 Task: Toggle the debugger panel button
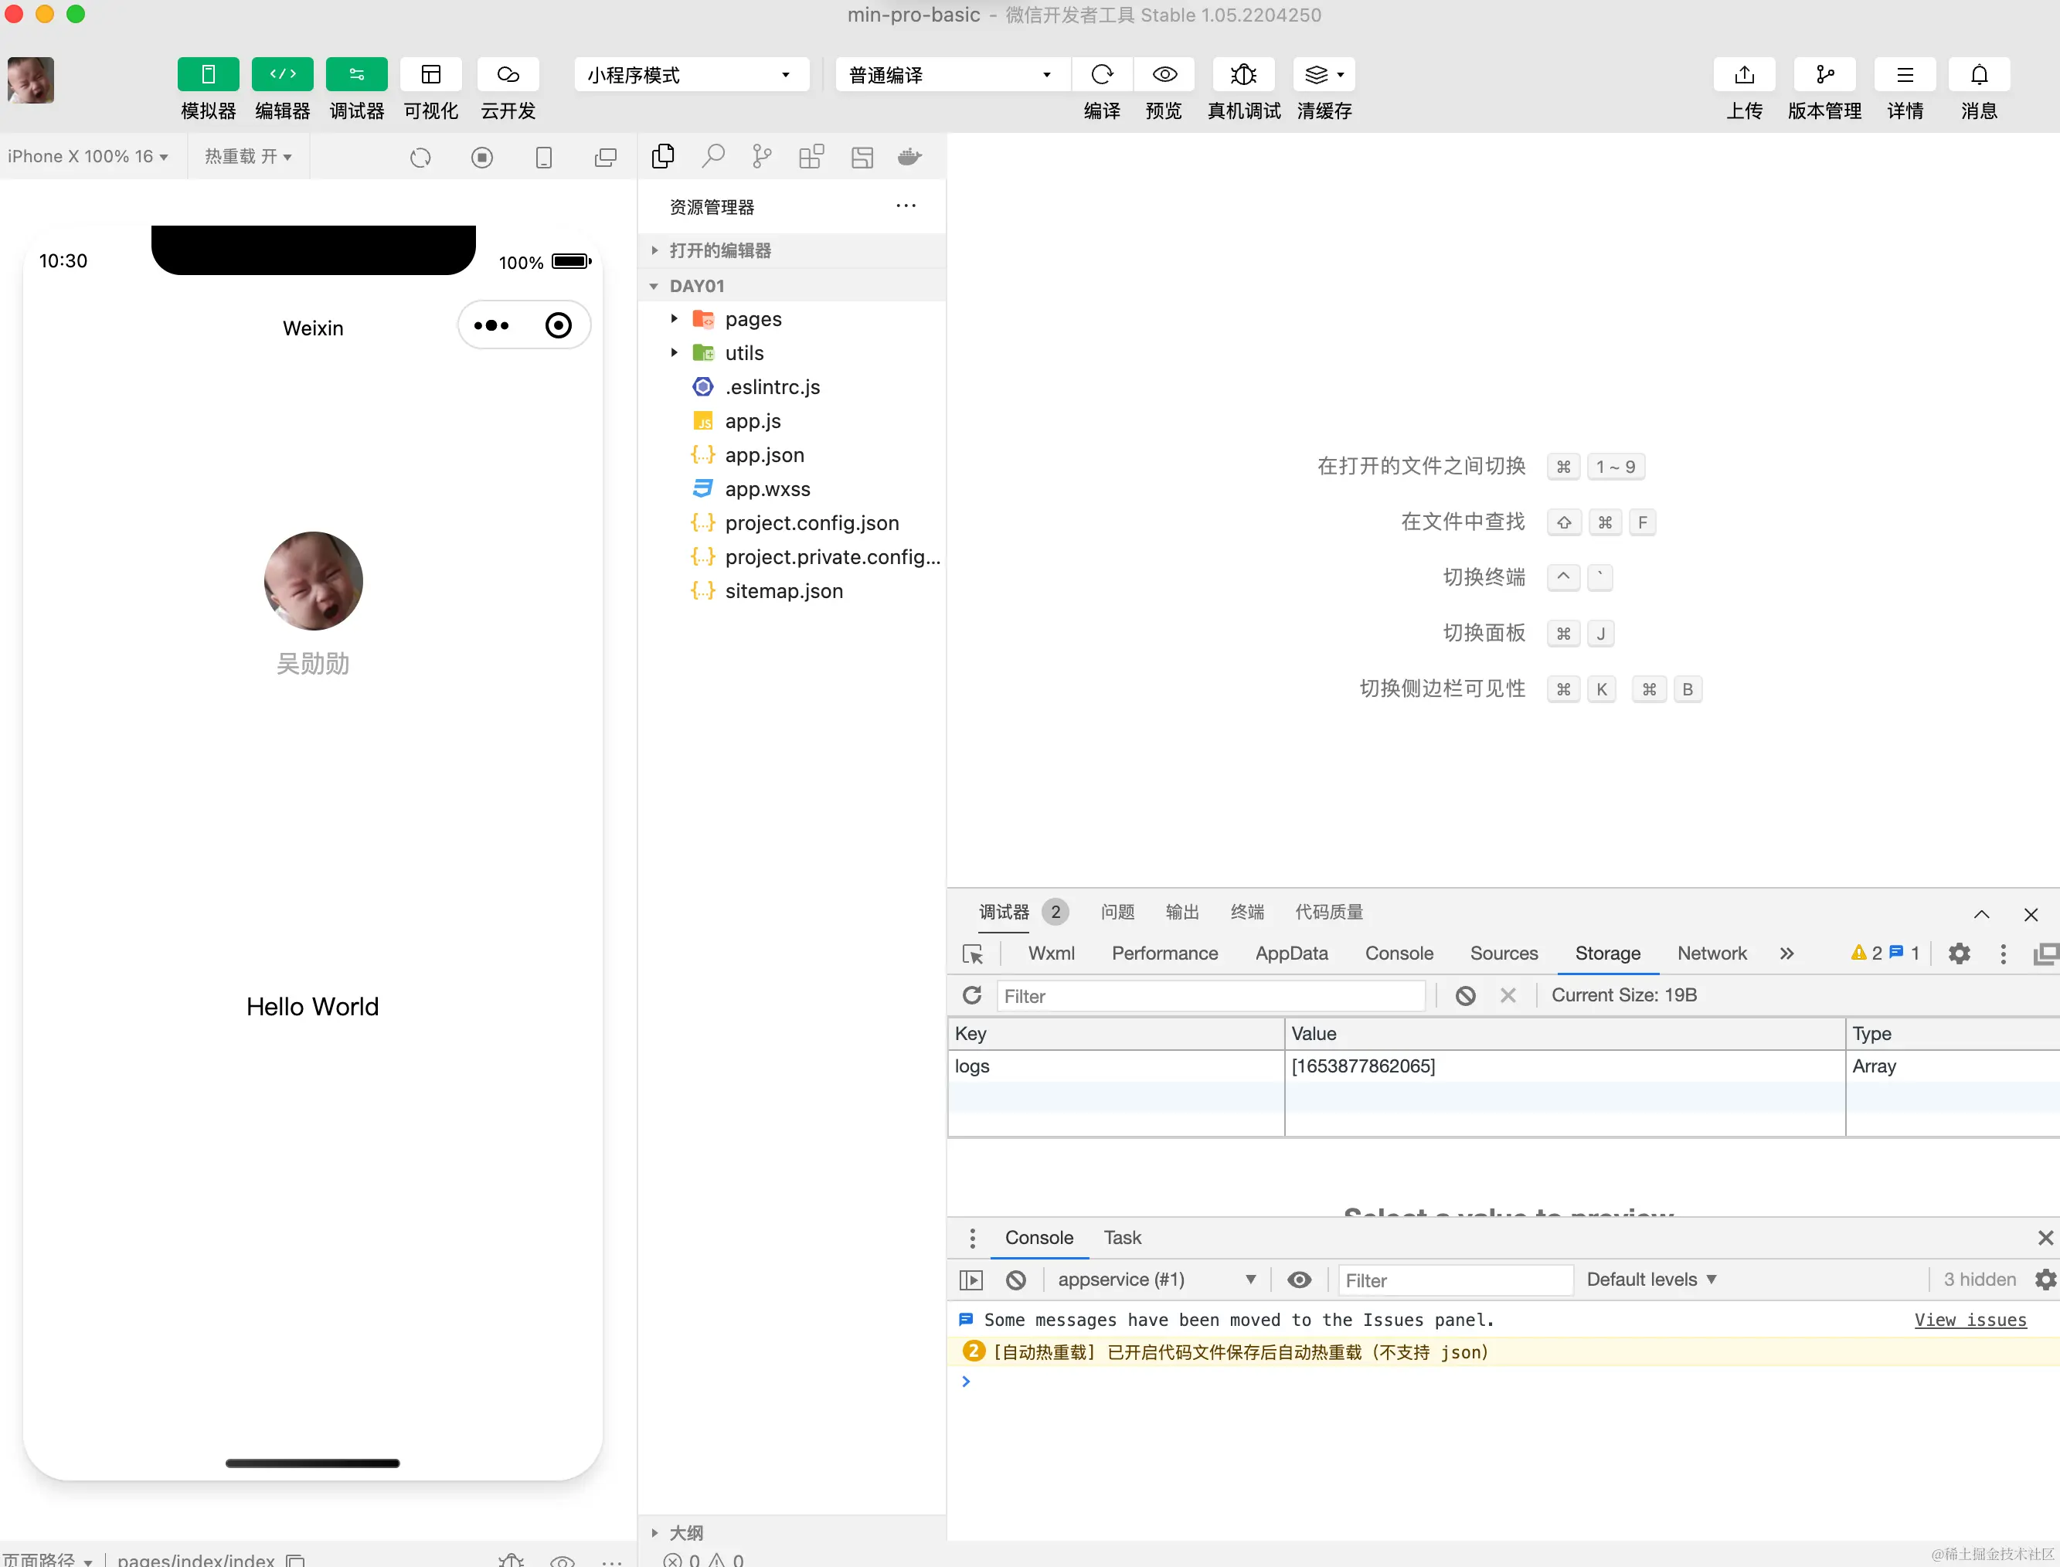356,75
